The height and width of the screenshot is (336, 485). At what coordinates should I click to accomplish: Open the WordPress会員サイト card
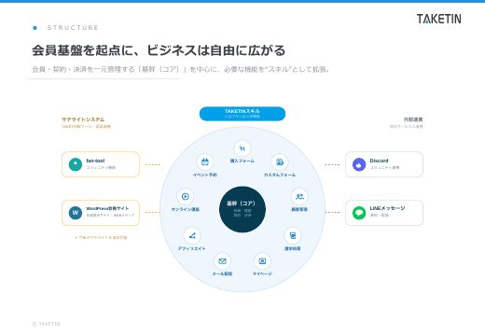click(x=101, y=213)
